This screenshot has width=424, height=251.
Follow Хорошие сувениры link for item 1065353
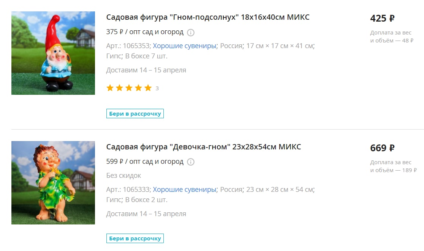point(185,46)
